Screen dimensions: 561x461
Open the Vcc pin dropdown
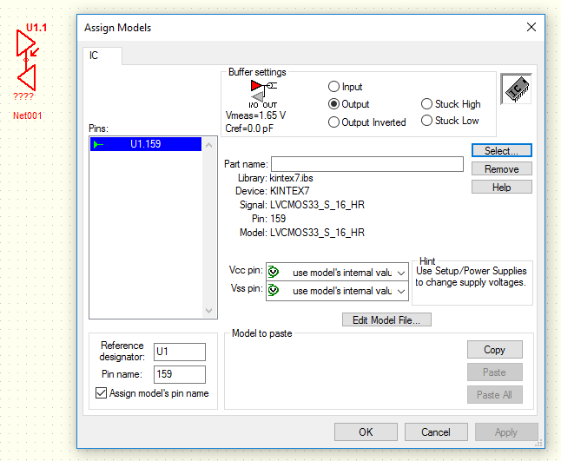[x=401, y=273]
